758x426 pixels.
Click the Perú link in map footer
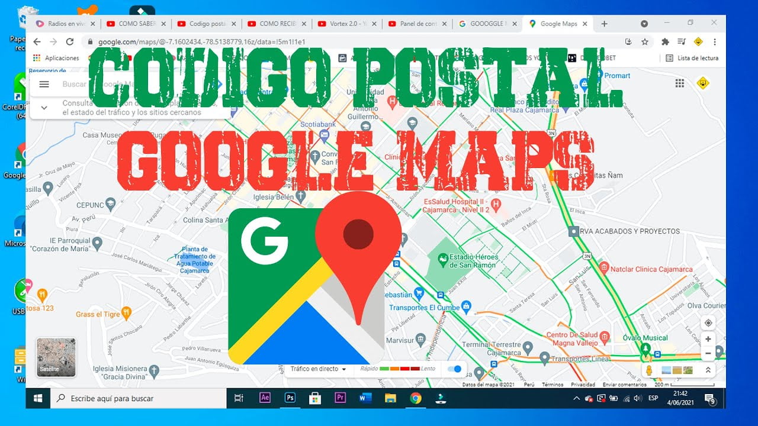(529, 385)
